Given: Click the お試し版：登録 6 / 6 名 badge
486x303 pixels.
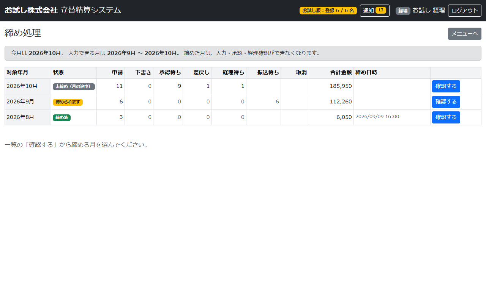Looking at the screenshot, I should (328, 11).
